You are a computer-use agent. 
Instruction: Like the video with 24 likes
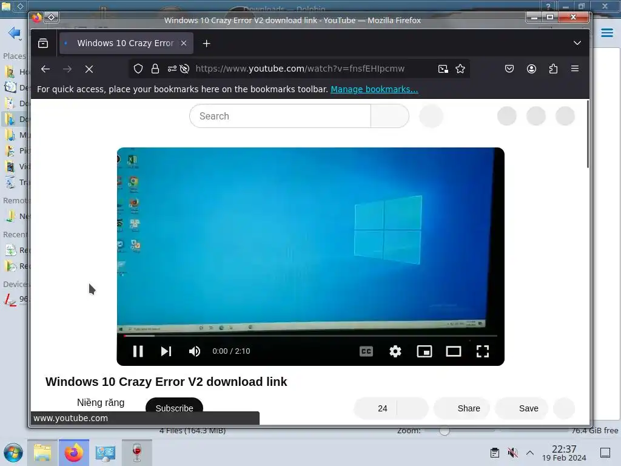click(x=375, y=408)
